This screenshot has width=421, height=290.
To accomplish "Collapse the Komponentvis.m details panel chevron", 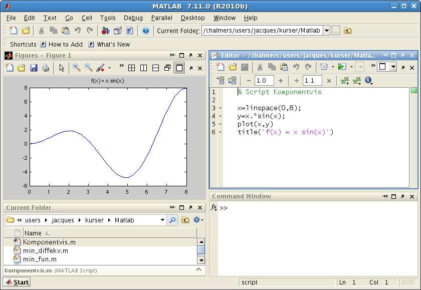I will point(198,269).
